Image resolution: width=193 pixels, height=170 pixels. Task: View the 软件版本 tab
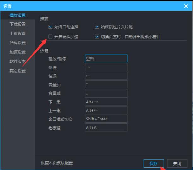[17, 62]
